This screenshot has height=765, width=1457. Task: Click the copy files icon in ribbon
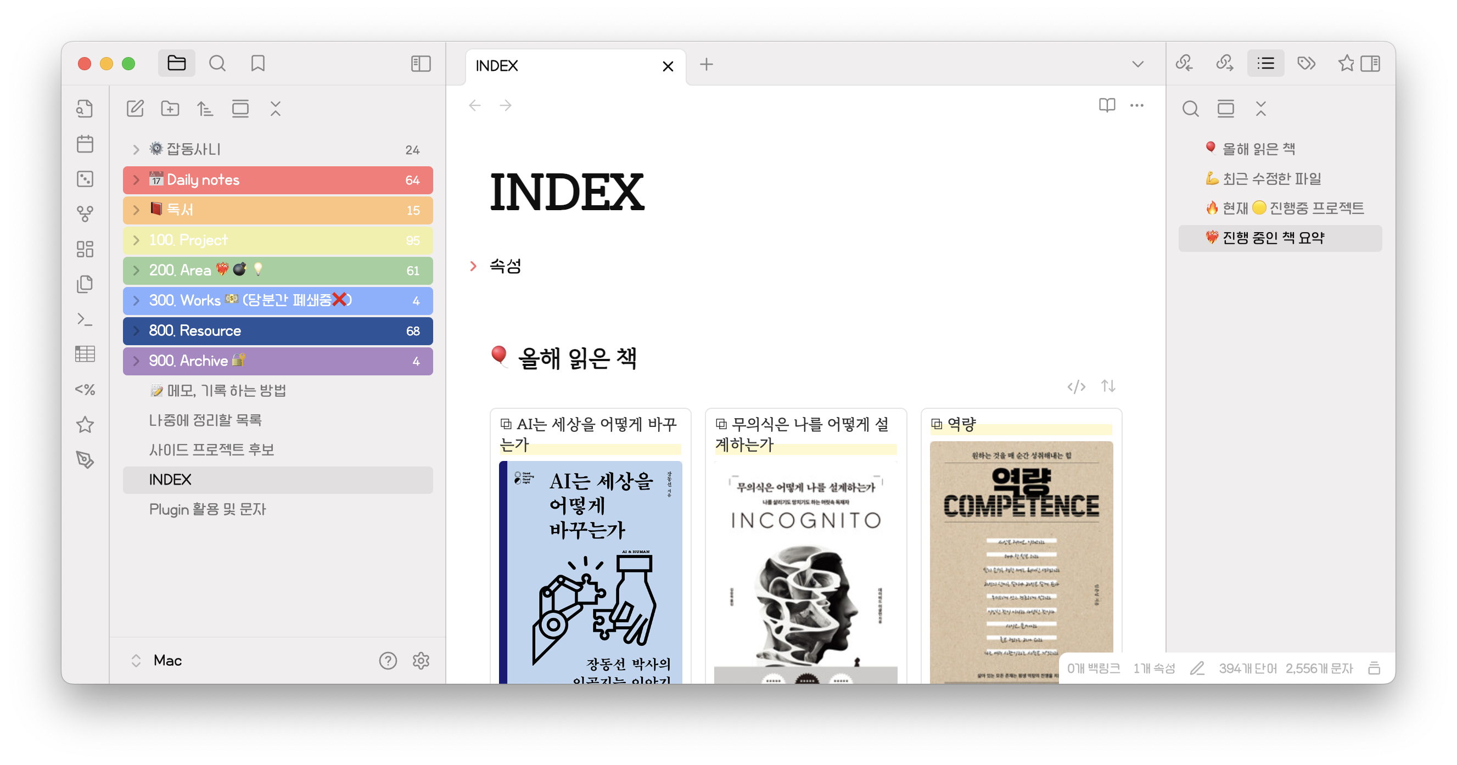coord(85,284)
